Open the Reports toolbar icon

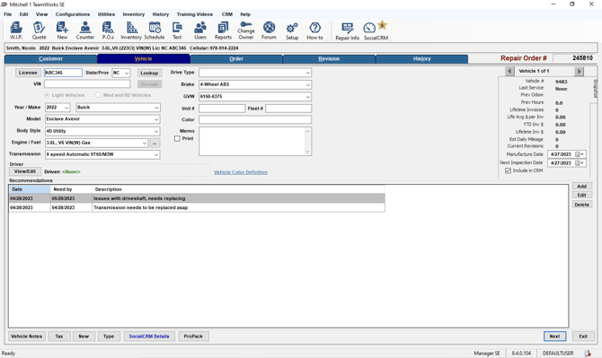point(223,31)
